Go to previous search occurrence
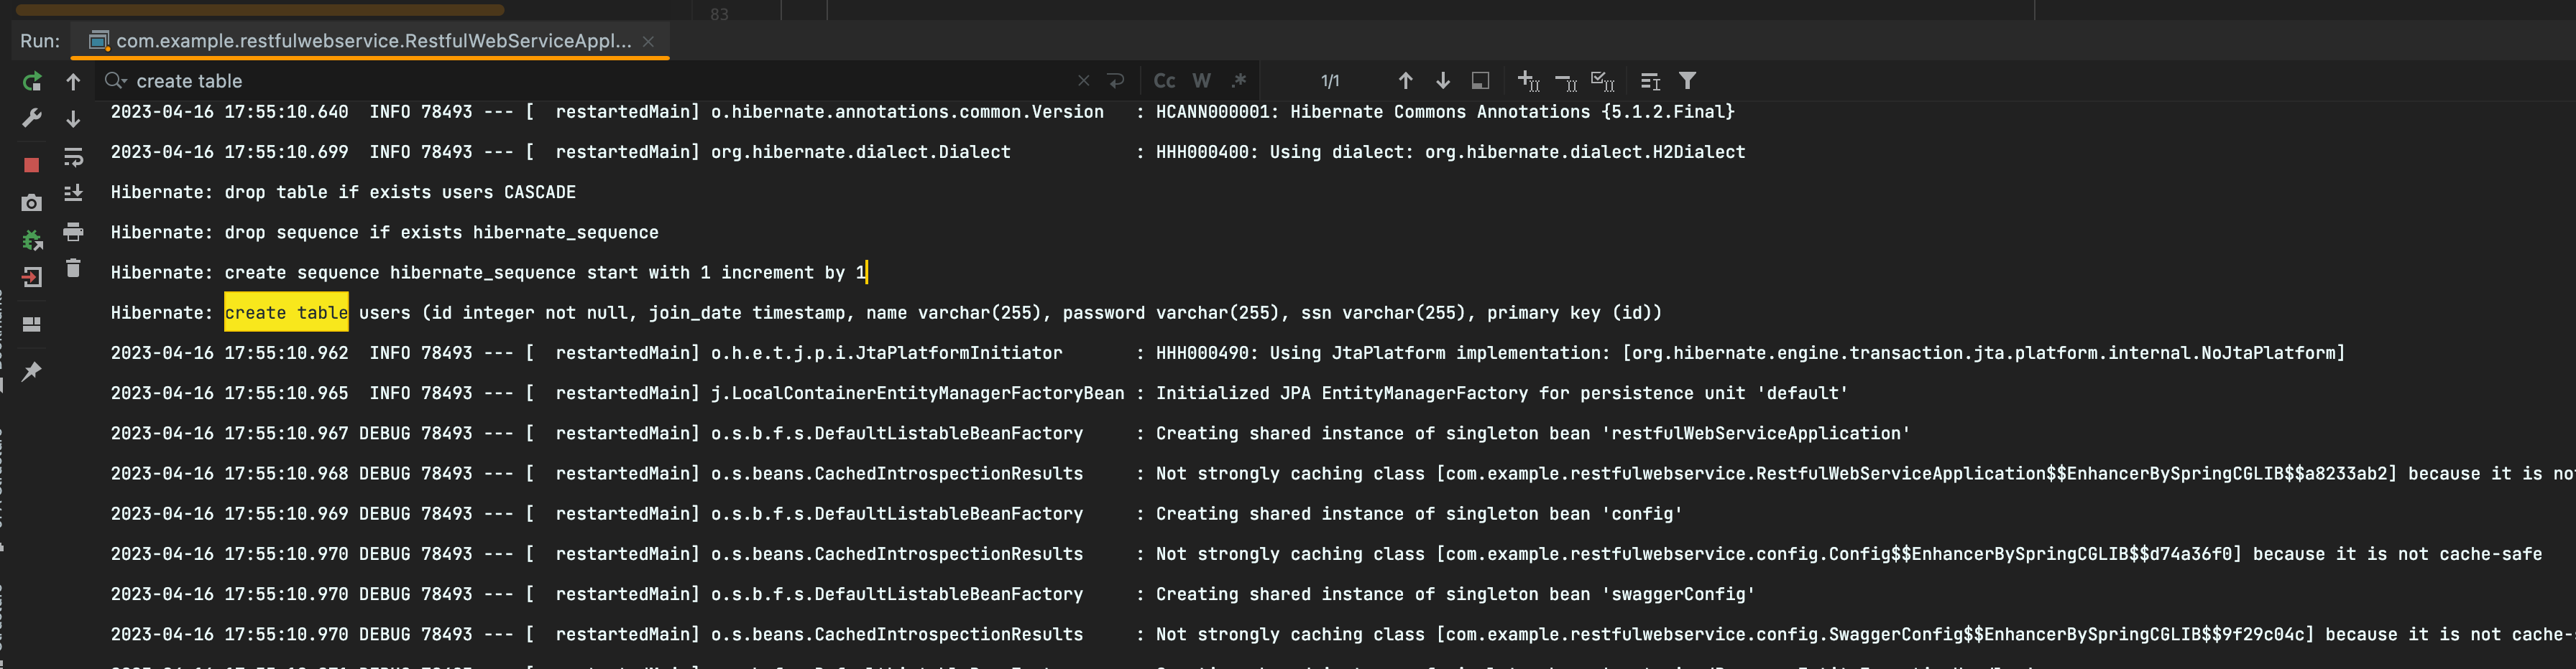 pyautogui.click(x=1405, y=81)
